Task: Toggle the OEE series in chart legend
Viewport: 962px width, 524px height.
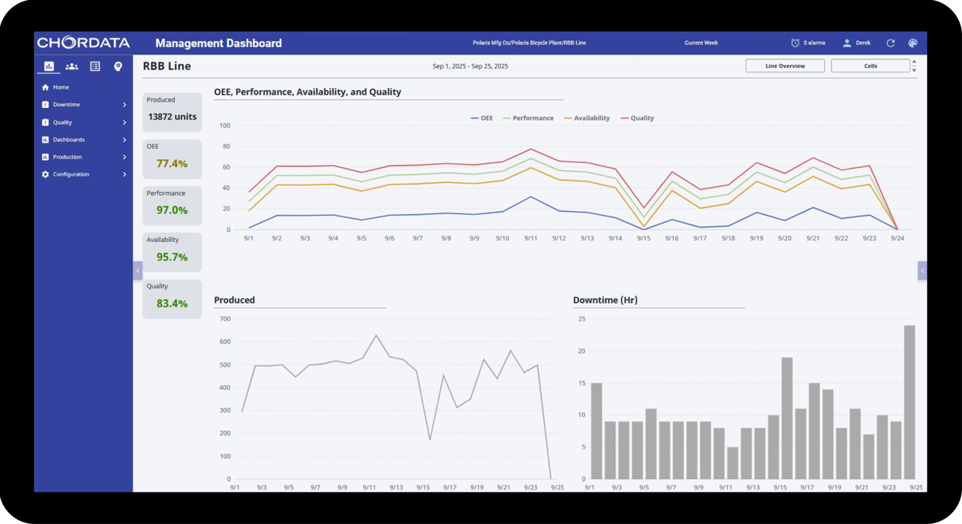Action: click(482, 118)
